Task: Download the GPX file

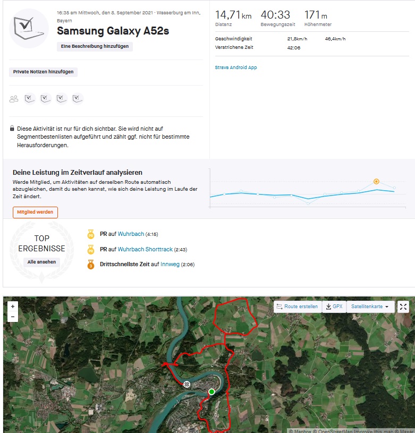Action: tap(334, 307)
